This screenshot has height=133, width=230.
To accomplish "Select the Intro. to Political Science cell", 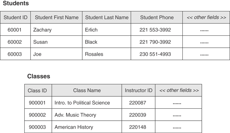I will pyautogui.click(x=82, y=103).
